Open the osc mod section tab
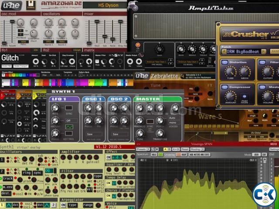Screen dimensions: 279x209 (x=20, y=14)
